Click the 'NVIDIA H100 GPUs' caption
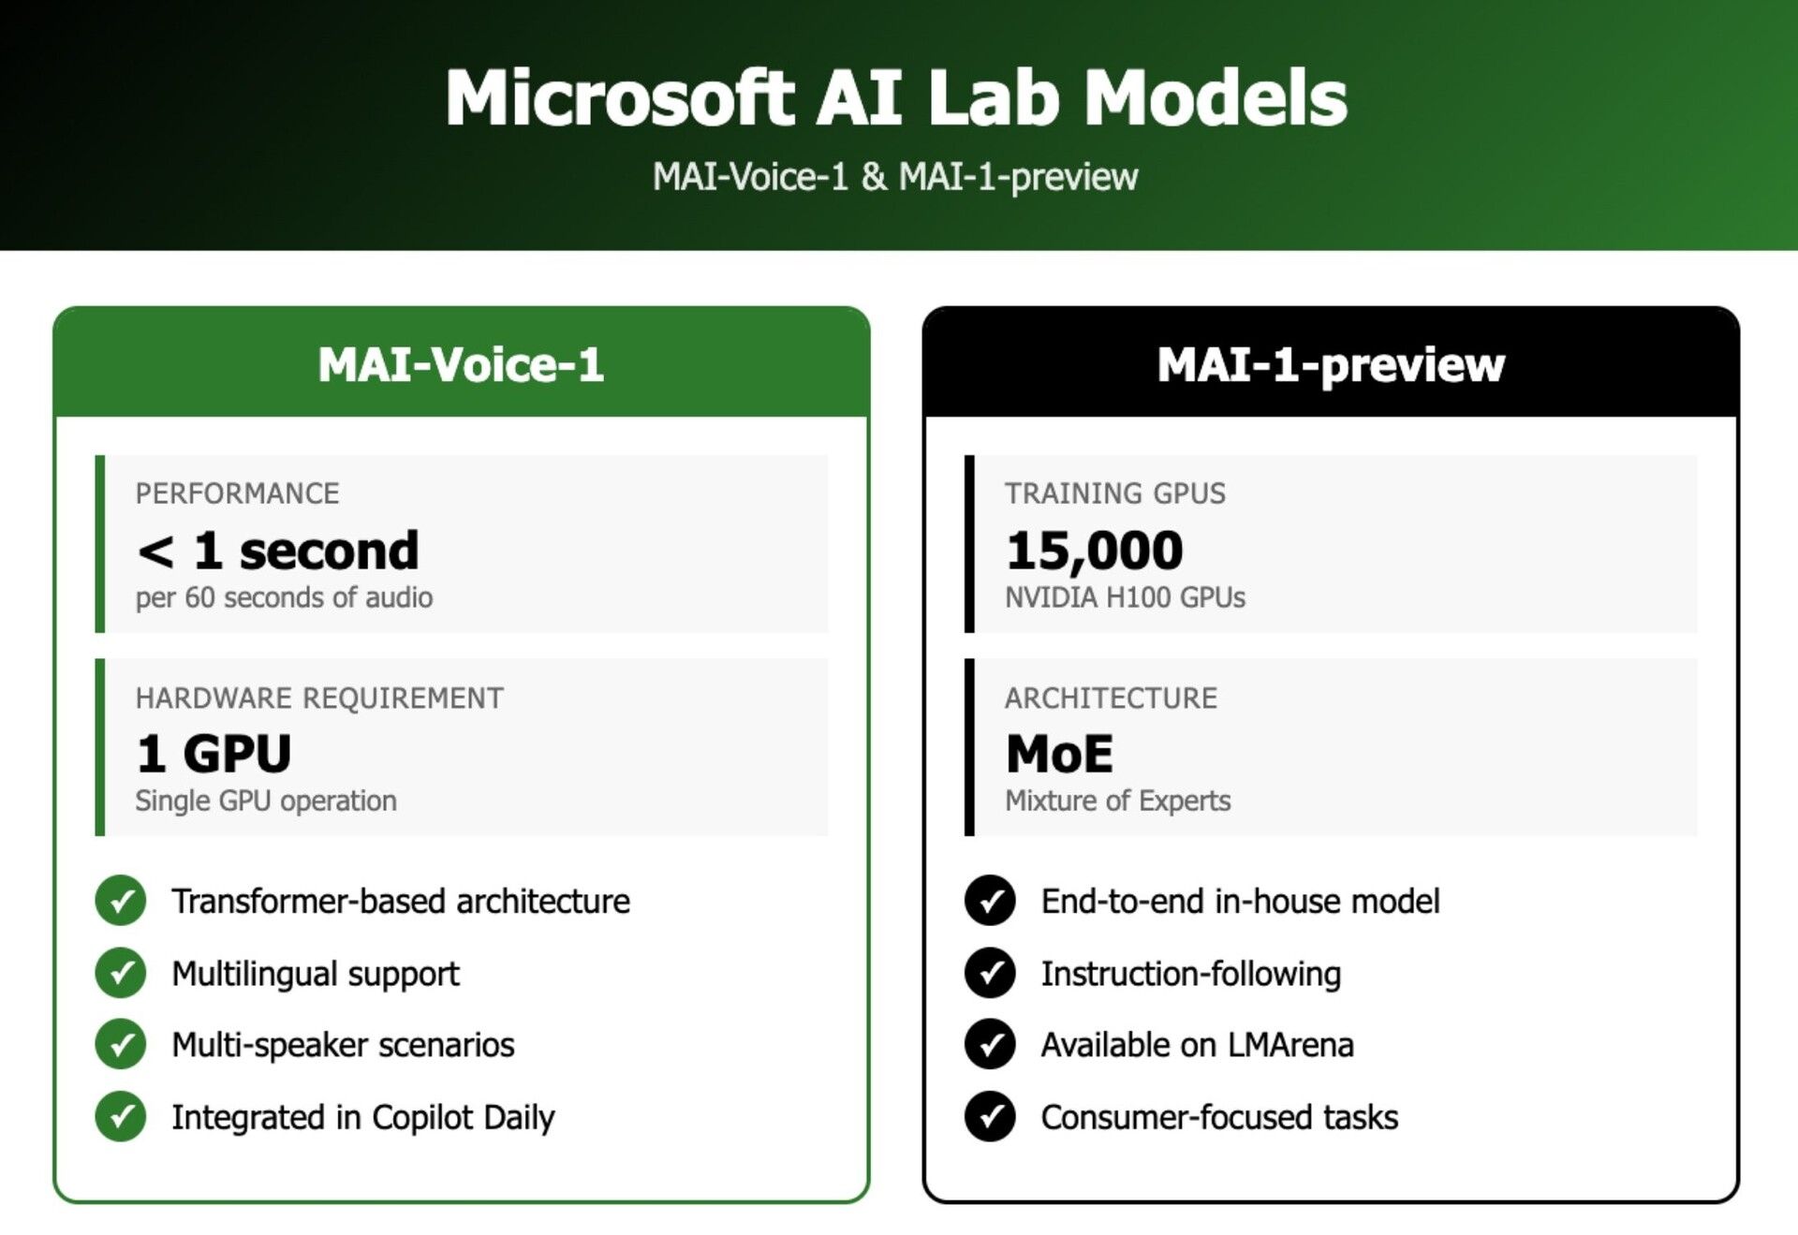Image resolution: width=1798 pixels, height=1235 pixels. (1125, 597)
